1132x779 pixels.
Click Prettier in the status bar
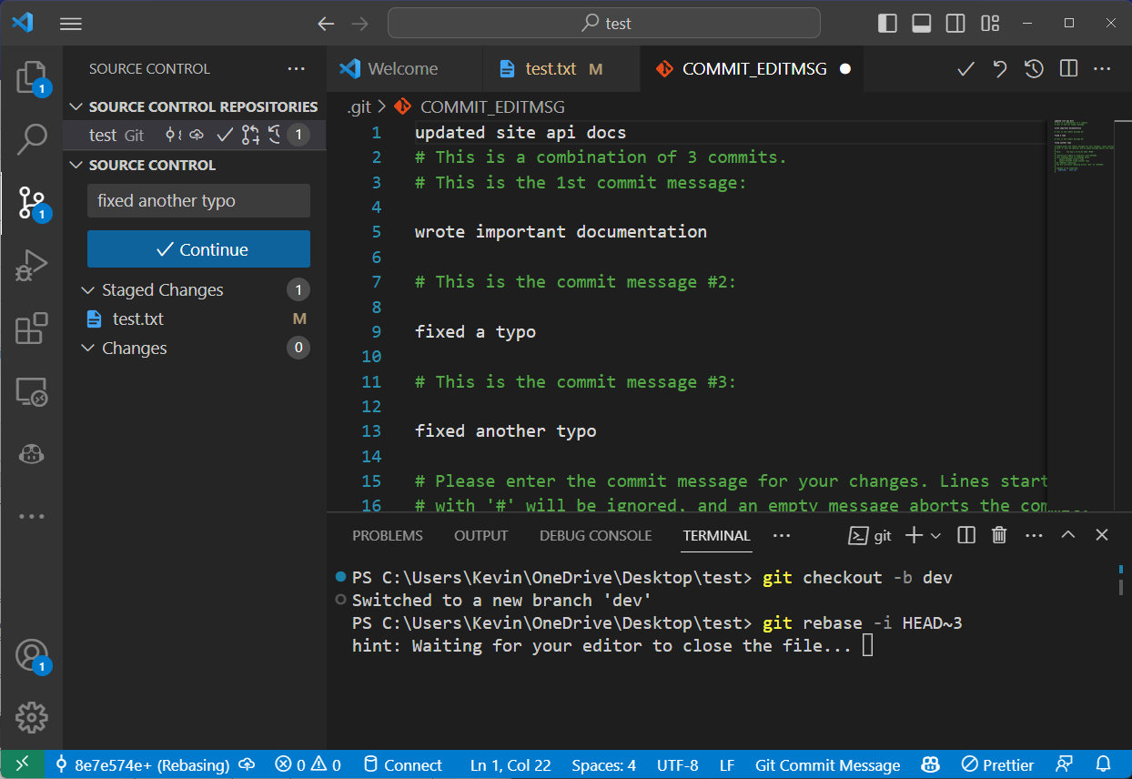(x=998, y=765)
